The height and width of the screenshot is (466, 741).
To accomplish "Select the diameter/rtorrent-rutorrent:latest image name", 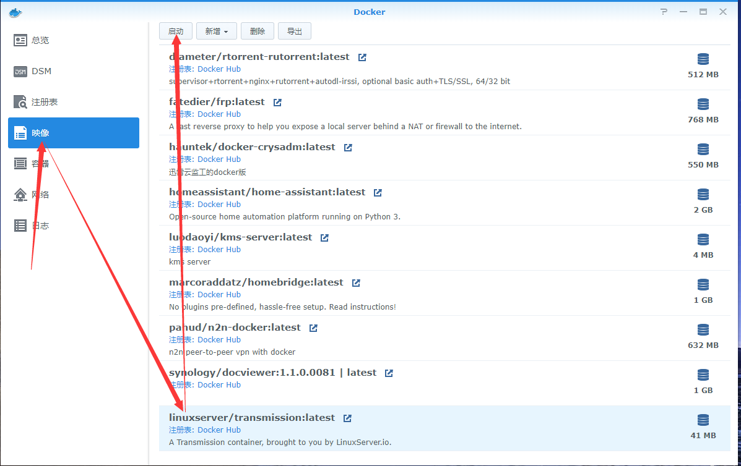I will pos(259,57).
